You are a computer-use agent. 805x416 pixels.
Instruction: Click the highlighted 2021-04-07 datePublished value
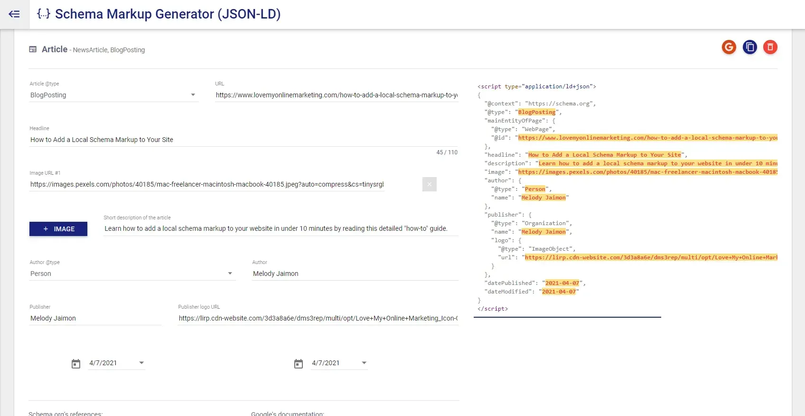pos(562,283)
